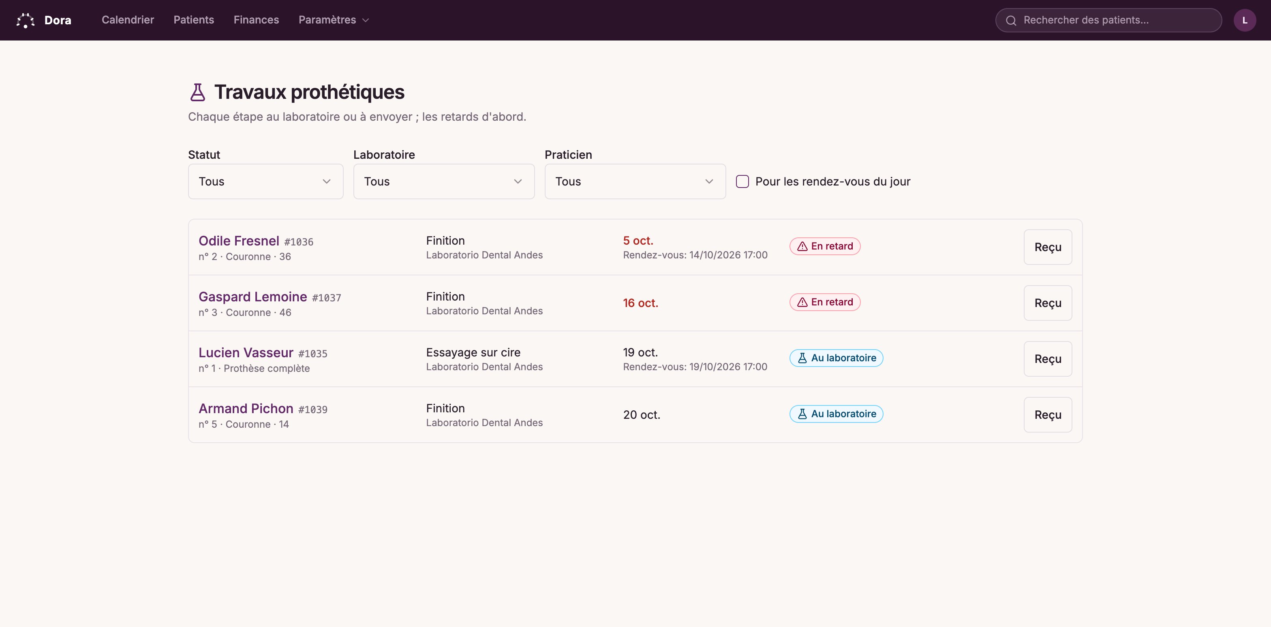This screenshot has width=1271, height=627.
Task: Click the flask icon beside Travaux prothétiques
Action: click(197, 92)
